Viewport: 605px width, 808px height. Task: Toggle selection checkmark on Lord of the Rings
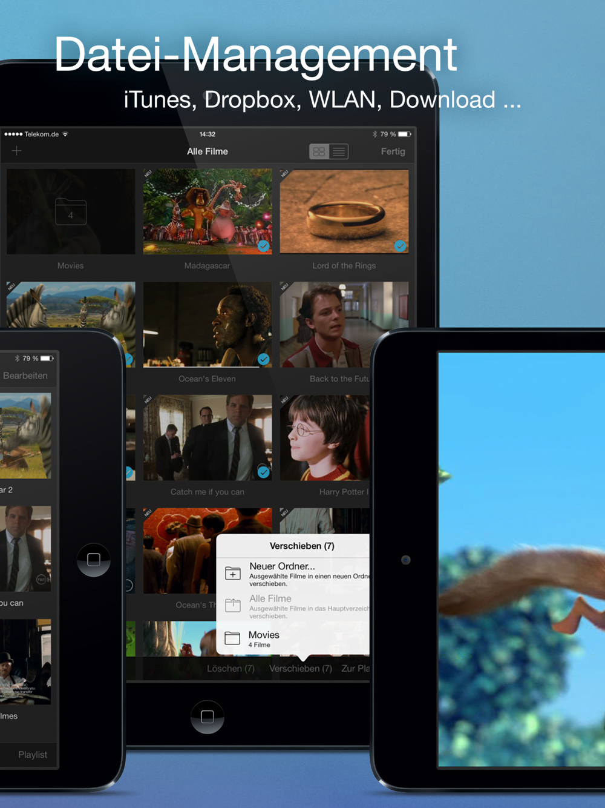point(400,246)
